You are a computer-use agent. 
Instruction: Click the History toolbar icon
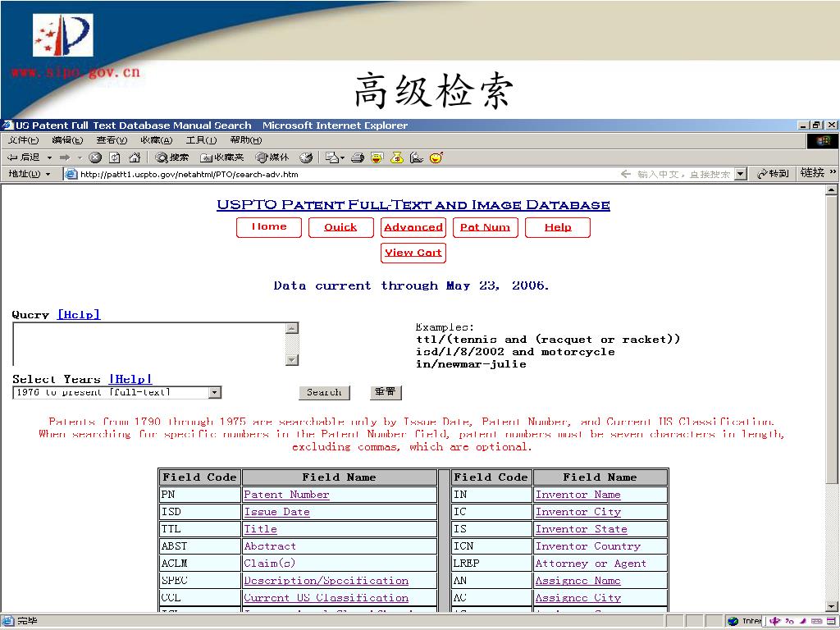click(306, 157)
